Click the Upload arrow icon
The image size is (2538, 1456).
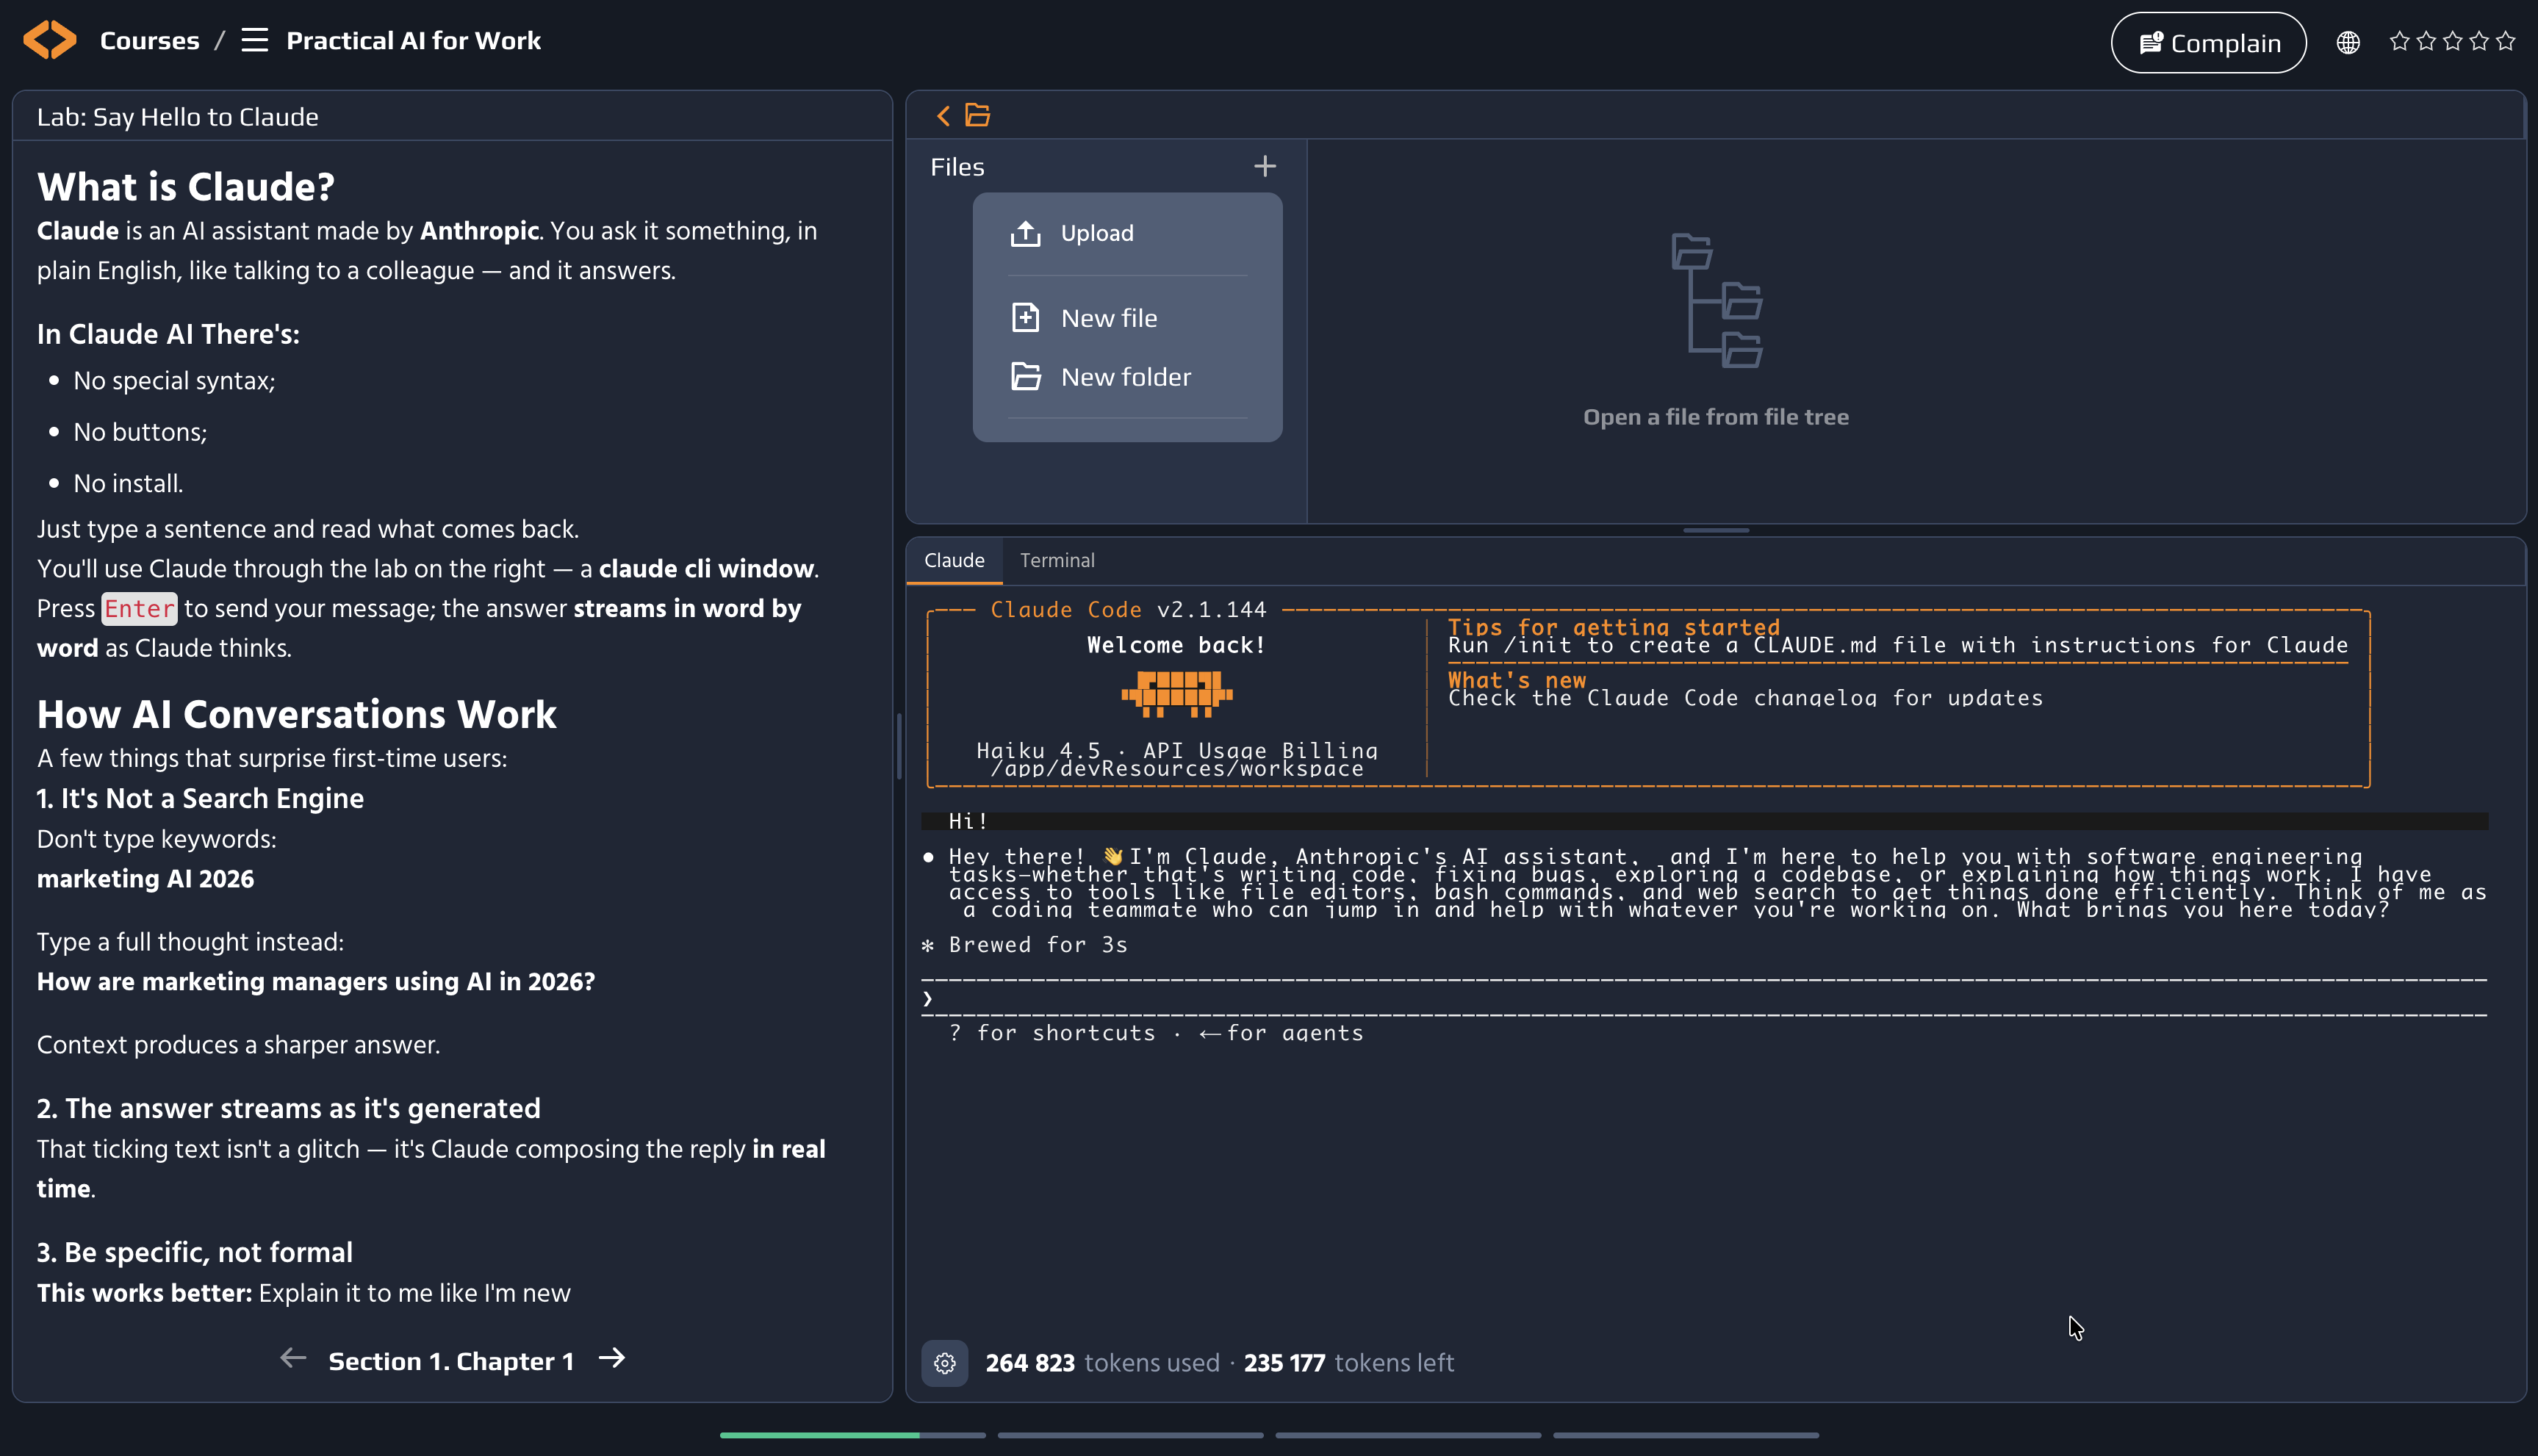click(x=1025, y=233)
